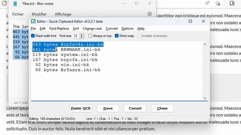Click the Paste QCE button
This screenshot has height=135, width=241.
pos(81,108)
